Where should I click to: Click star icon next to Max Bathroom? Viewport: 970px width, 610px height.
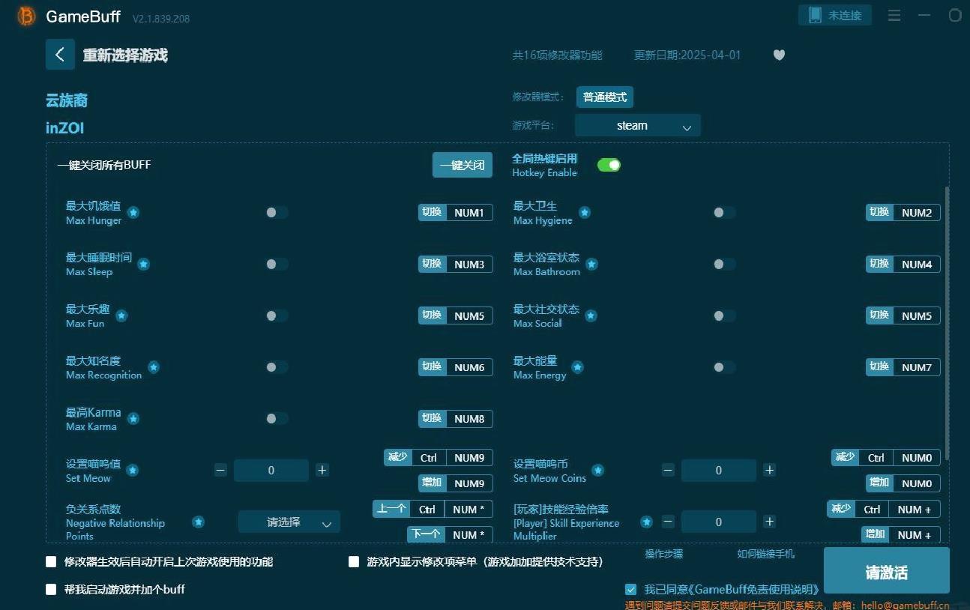click(591, 265)
